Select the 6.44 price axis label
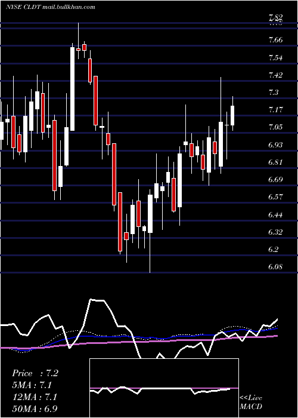 point(275,214)
